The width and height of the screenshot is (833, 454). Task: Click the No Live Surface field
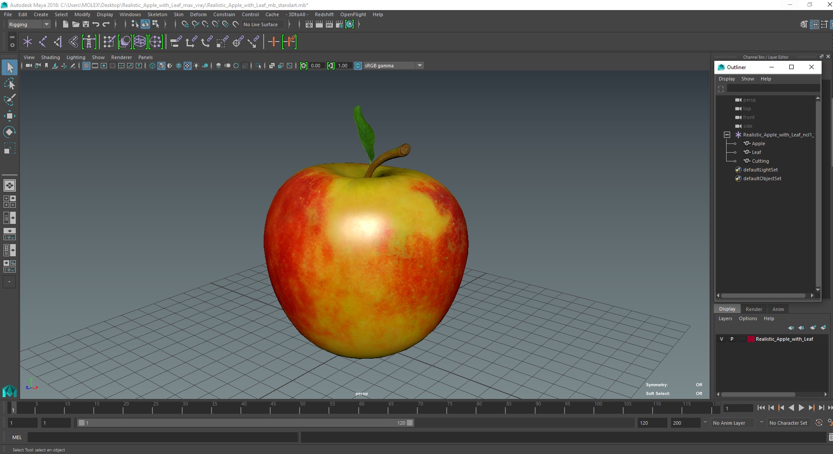(x=263, y=24)
